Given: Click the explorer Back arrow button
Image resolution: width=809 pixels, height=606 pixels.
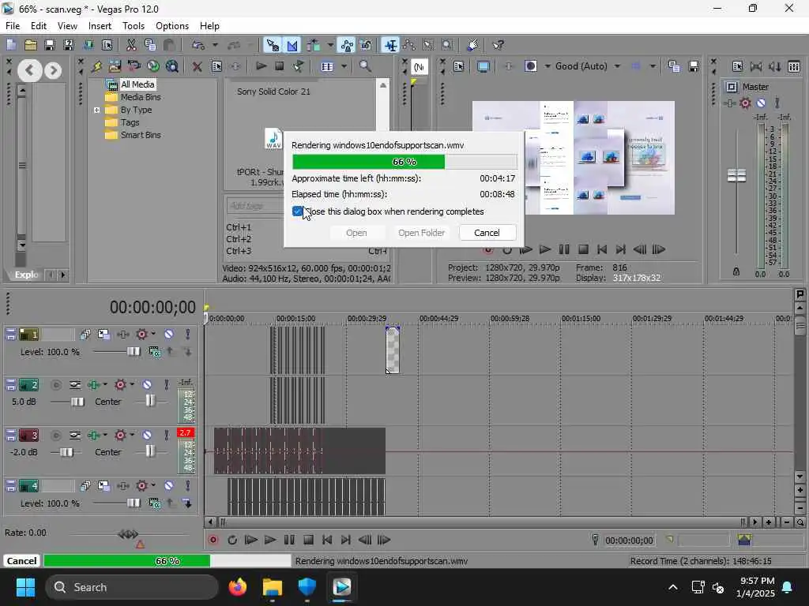Looking at the screenshot, I should 29,69.
